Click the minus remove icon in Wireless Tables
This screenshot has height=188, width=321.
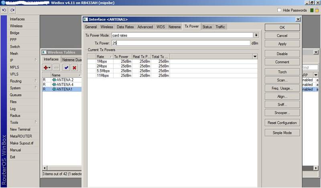(56, 67)
